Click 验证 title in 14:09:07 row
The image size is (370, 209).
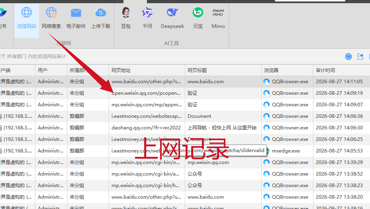coord(192,105)
